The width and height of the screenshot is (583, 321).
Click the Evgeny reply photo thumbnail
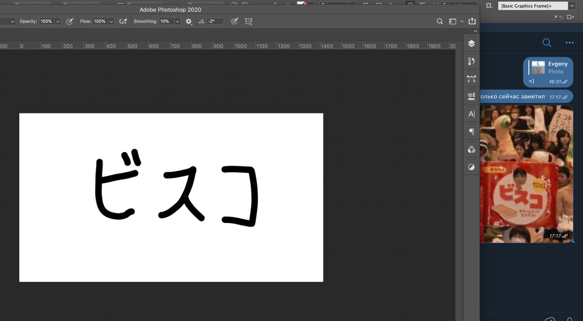[538, 67]
